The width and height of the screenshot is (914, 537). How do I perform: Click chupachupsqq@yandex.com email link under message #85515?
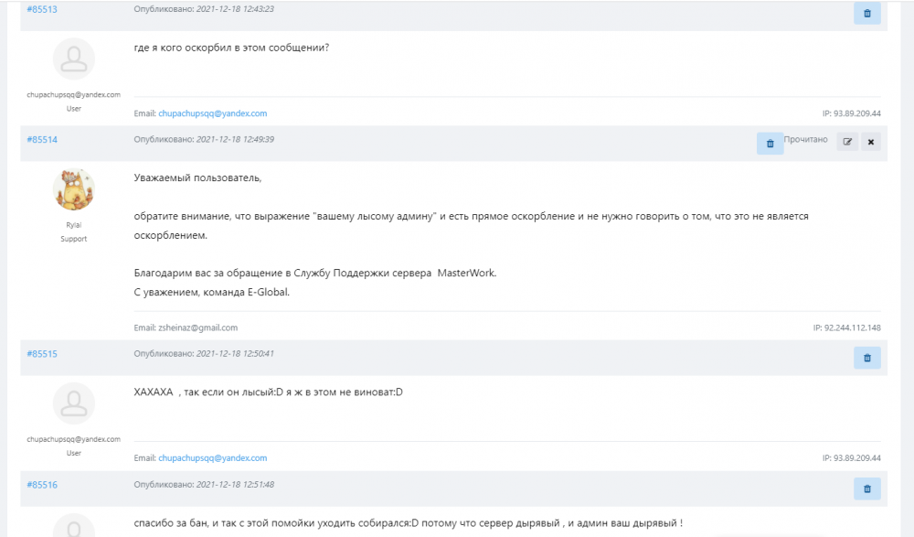(212, 457)
